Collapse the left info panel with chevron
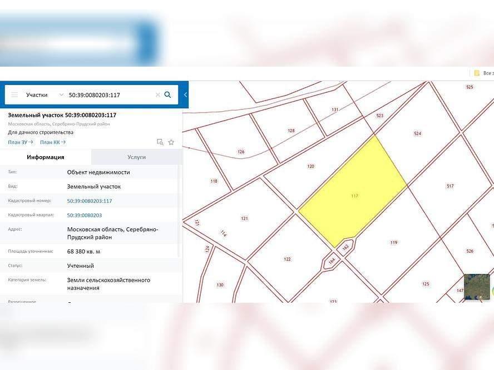Viewport: 494px width, 370px height. (x=185, y=95)
